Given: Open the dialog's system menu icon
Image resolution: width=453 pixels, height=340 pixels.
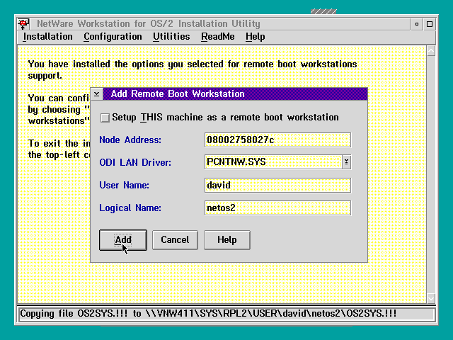Looking at the screenshot, I should click(97, 94).
